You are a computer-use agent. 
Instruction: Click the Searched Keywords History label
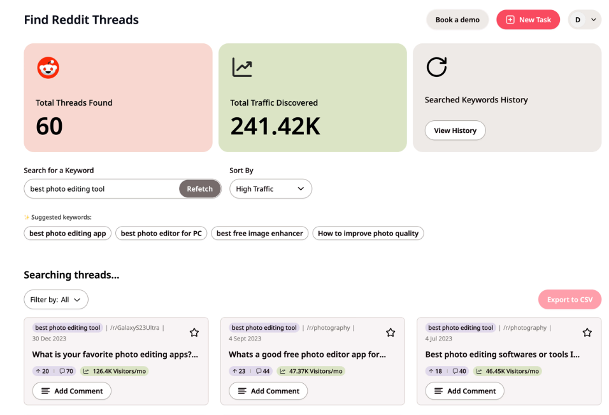(x=476, y=100)
